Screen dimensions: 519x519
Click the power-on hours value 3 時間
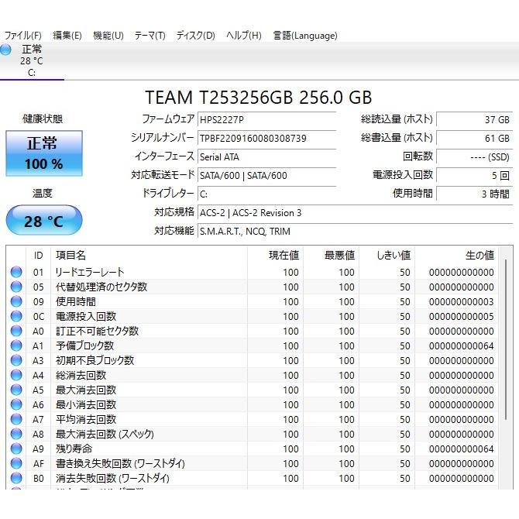475,194
